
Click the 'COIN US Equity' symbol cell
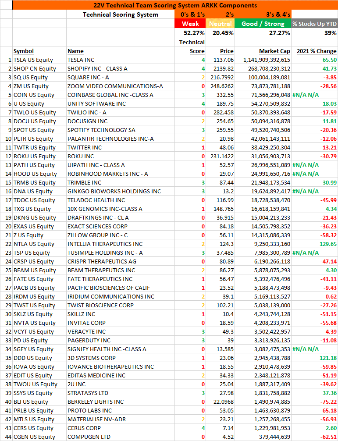click(39, 95)
